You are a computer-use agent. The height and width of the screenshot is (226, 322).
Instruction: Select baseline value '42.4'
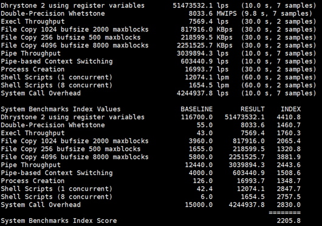[x=205, y=189]
